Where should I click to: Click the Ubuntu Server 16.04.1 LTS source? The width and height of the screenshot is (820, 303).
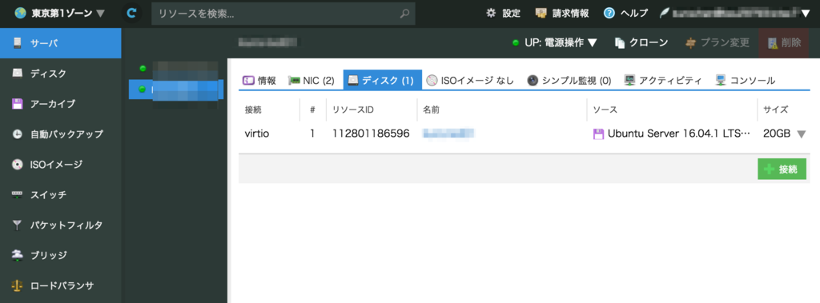tap(679, 134)
